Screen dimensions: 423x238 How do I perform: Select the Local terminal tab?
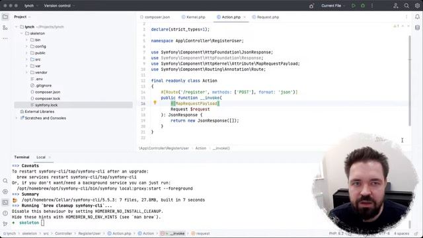click(x=41, y=157)
